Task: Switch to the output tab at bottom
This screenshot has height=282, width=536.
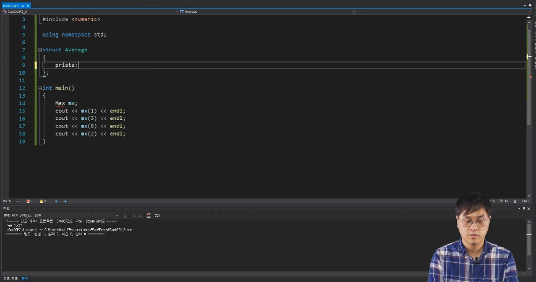Action: [25, 278]
